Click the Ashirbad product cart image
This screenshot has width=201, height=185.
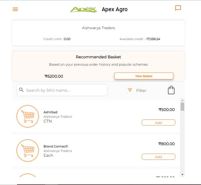click(x=28, y=116)
